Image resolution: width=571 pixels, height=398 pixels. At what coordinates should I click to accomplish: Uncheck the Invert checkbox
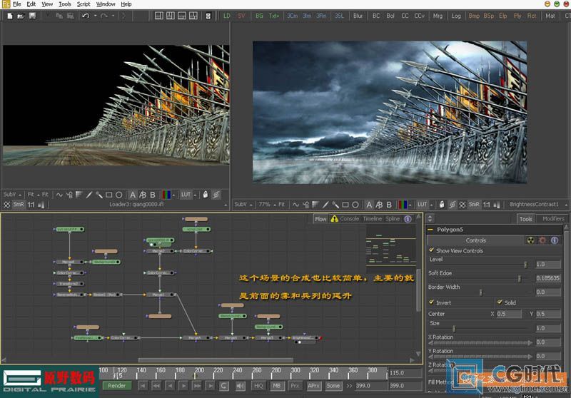pyautogui.click(x=432, y=302)
